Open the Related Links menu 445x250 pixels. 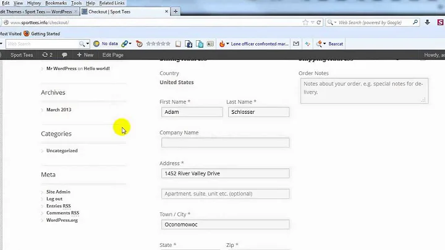[x=112, y=3]
